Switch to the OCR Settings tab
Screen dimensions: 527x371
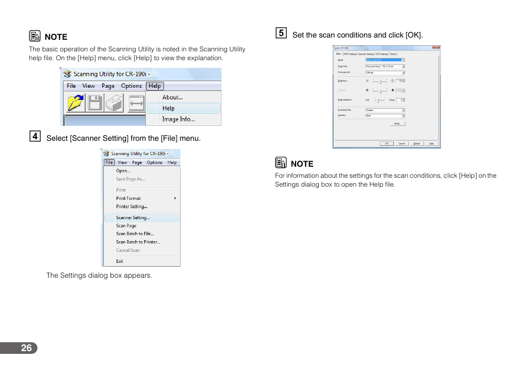(x=382, y=54)
